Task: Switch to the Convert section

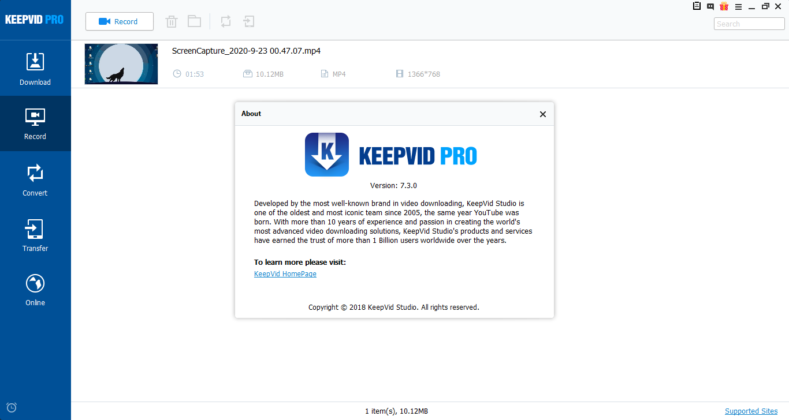Action: click(x=35, y=179)
